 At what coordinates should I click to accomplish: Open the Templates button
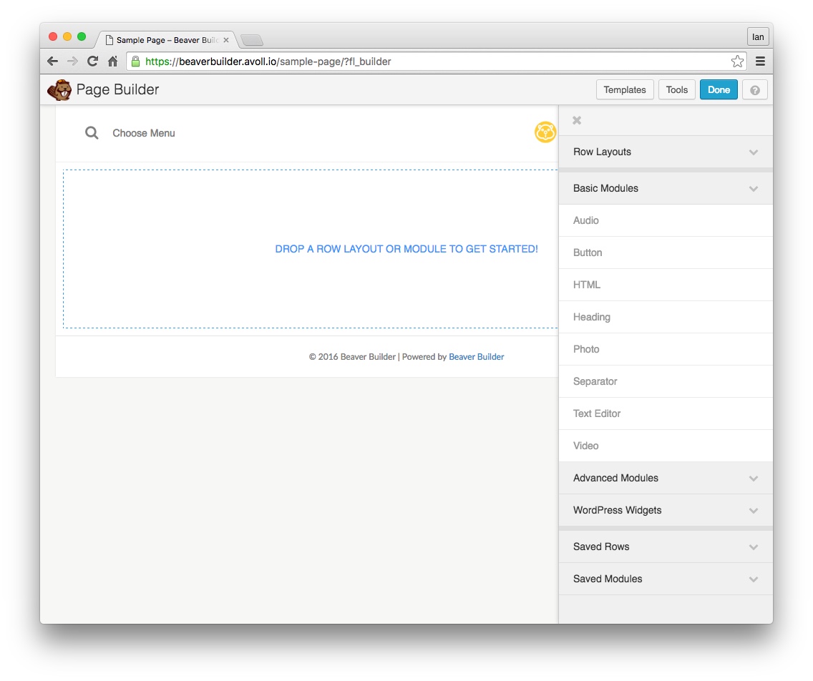625,89
